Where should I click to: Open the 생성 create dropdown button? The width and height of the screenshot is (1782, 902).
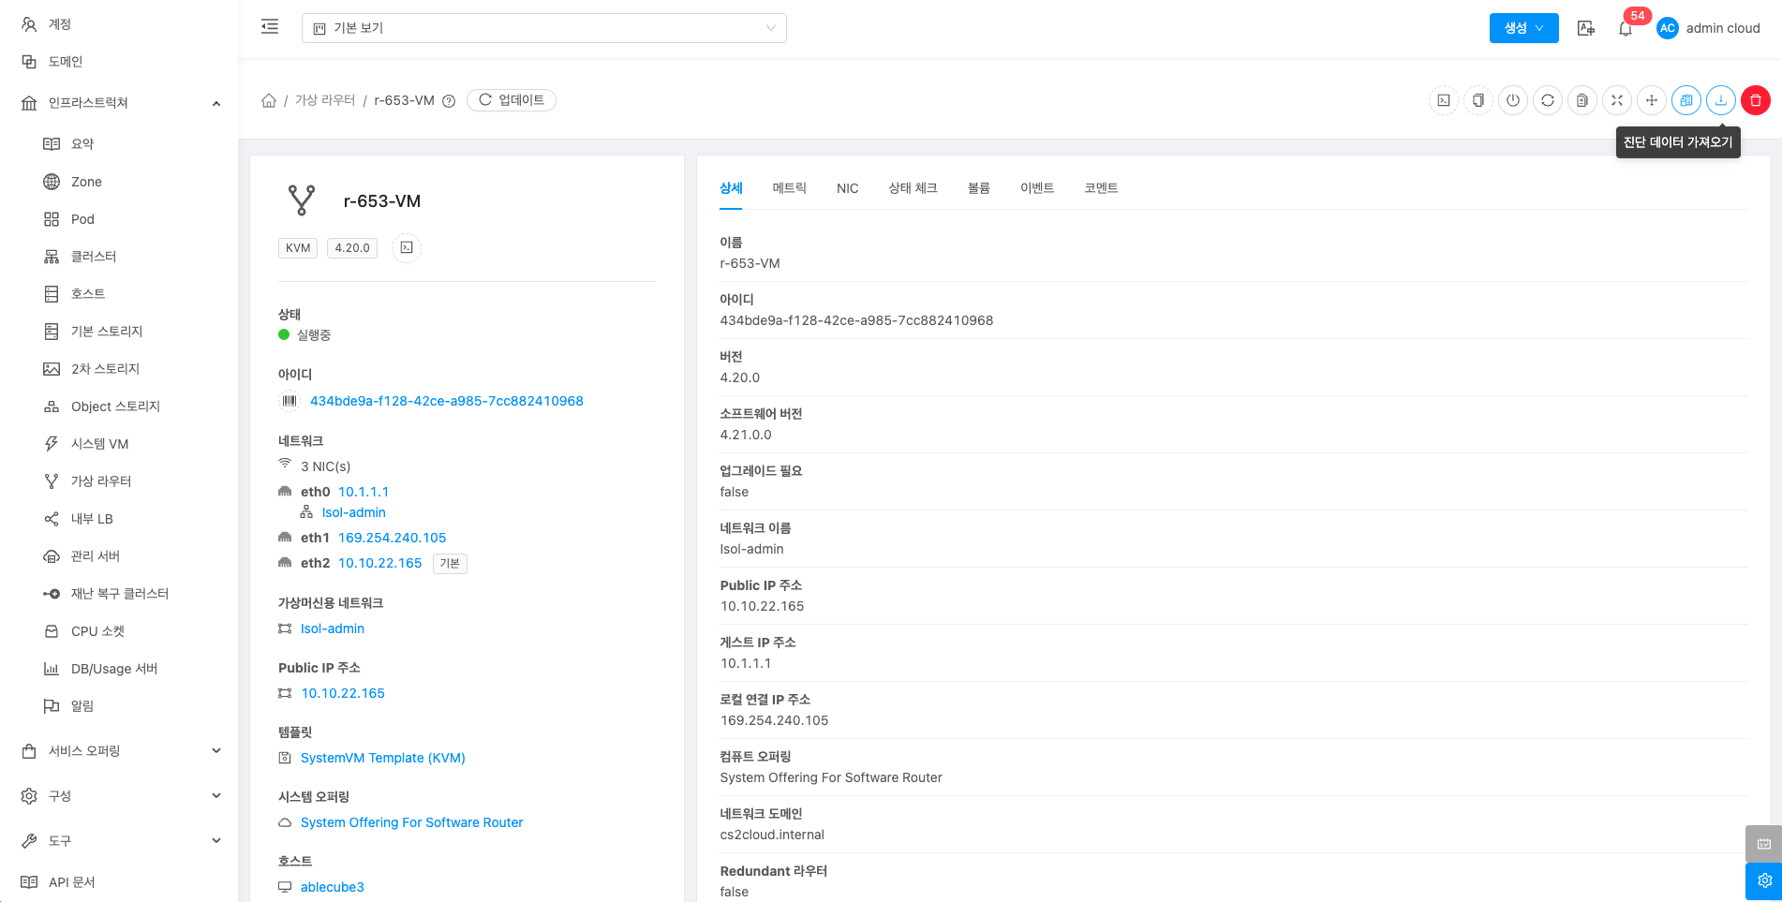1523,28
